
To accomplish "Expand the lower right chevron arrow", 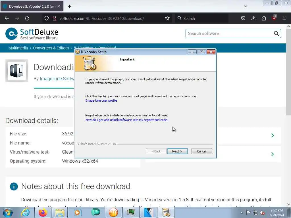I will (273, 154).
